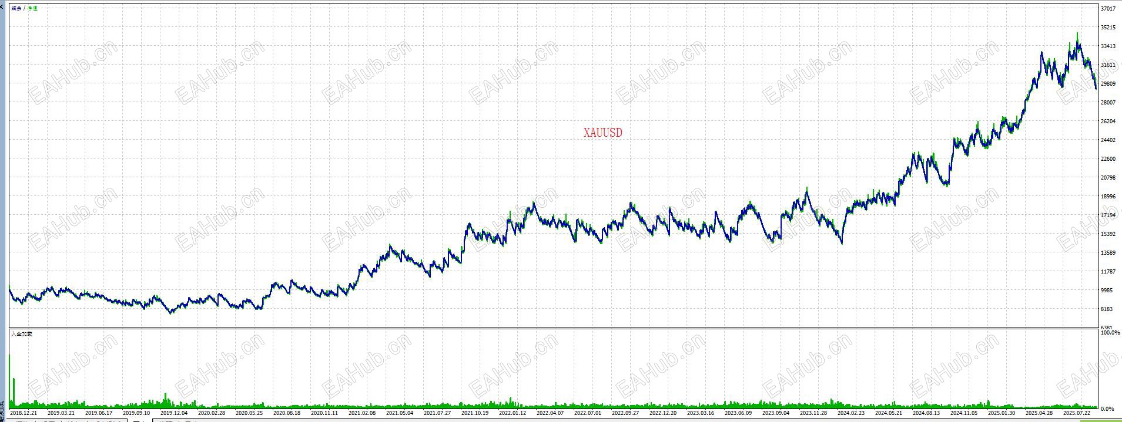Select the 2022.01.12 date label
Screen dimensions: 1122x422
coord(513,413)
